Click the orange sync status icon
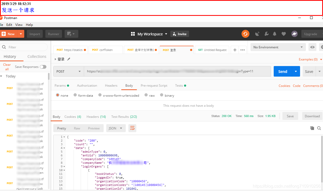 245,34
